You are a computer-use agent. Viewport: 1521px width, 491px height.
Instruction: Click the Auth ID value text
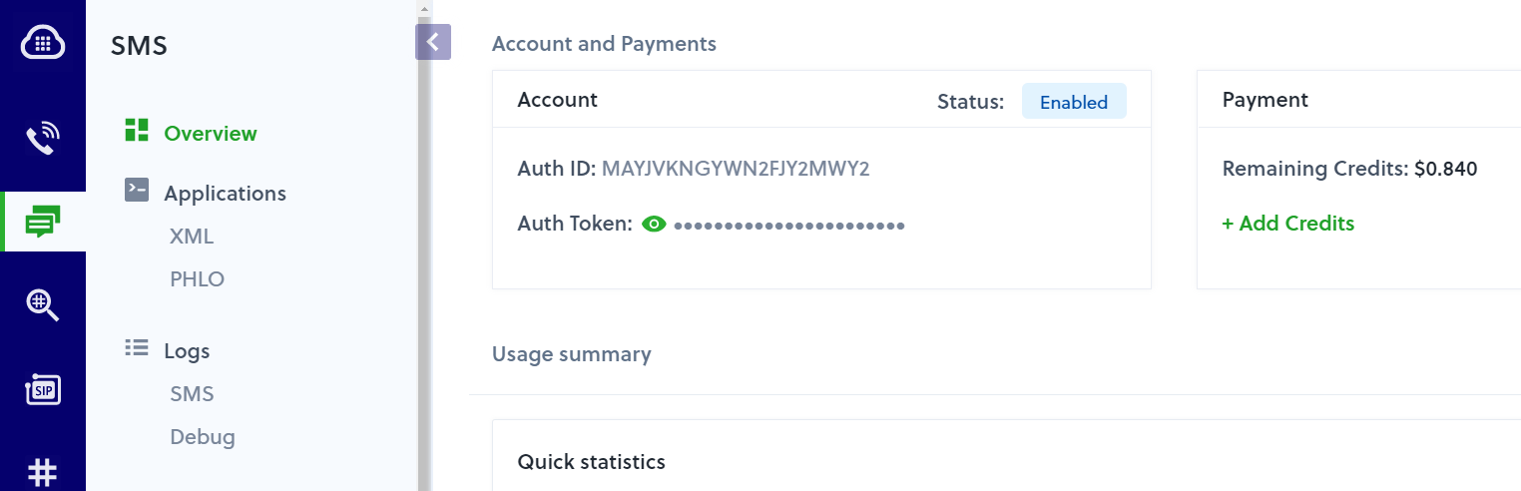click(x=736, y=169)
